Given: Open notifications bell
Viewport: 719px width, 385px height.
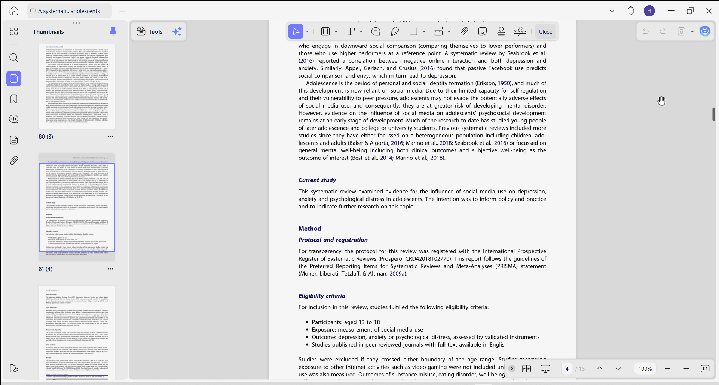Looking at the screenshot, I should (x=631, y=11).
